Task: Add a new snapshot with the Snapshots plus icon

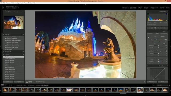Action: [x=23, y=52]
